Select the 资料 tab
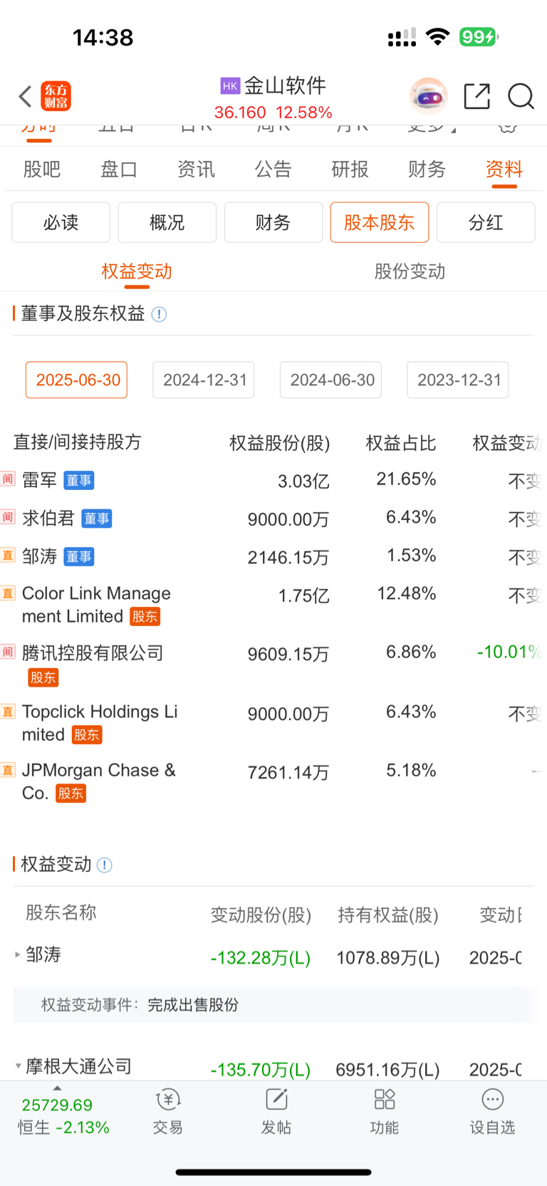This screenshot has height=1186, width=547. (x=504, y=170)
